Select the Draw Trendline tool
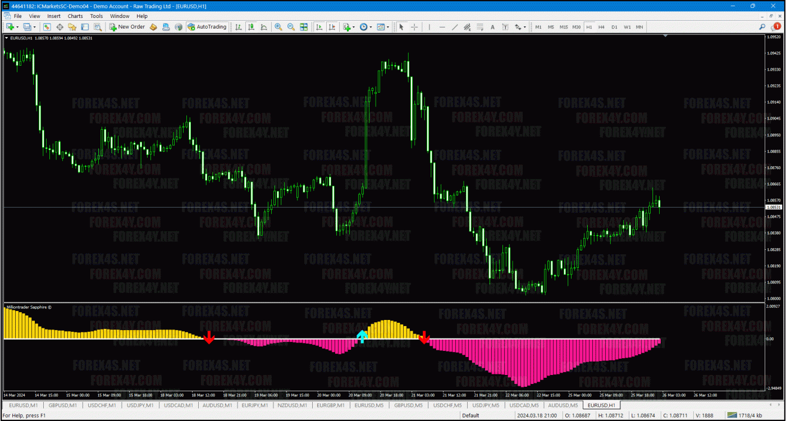 point(455,26)
